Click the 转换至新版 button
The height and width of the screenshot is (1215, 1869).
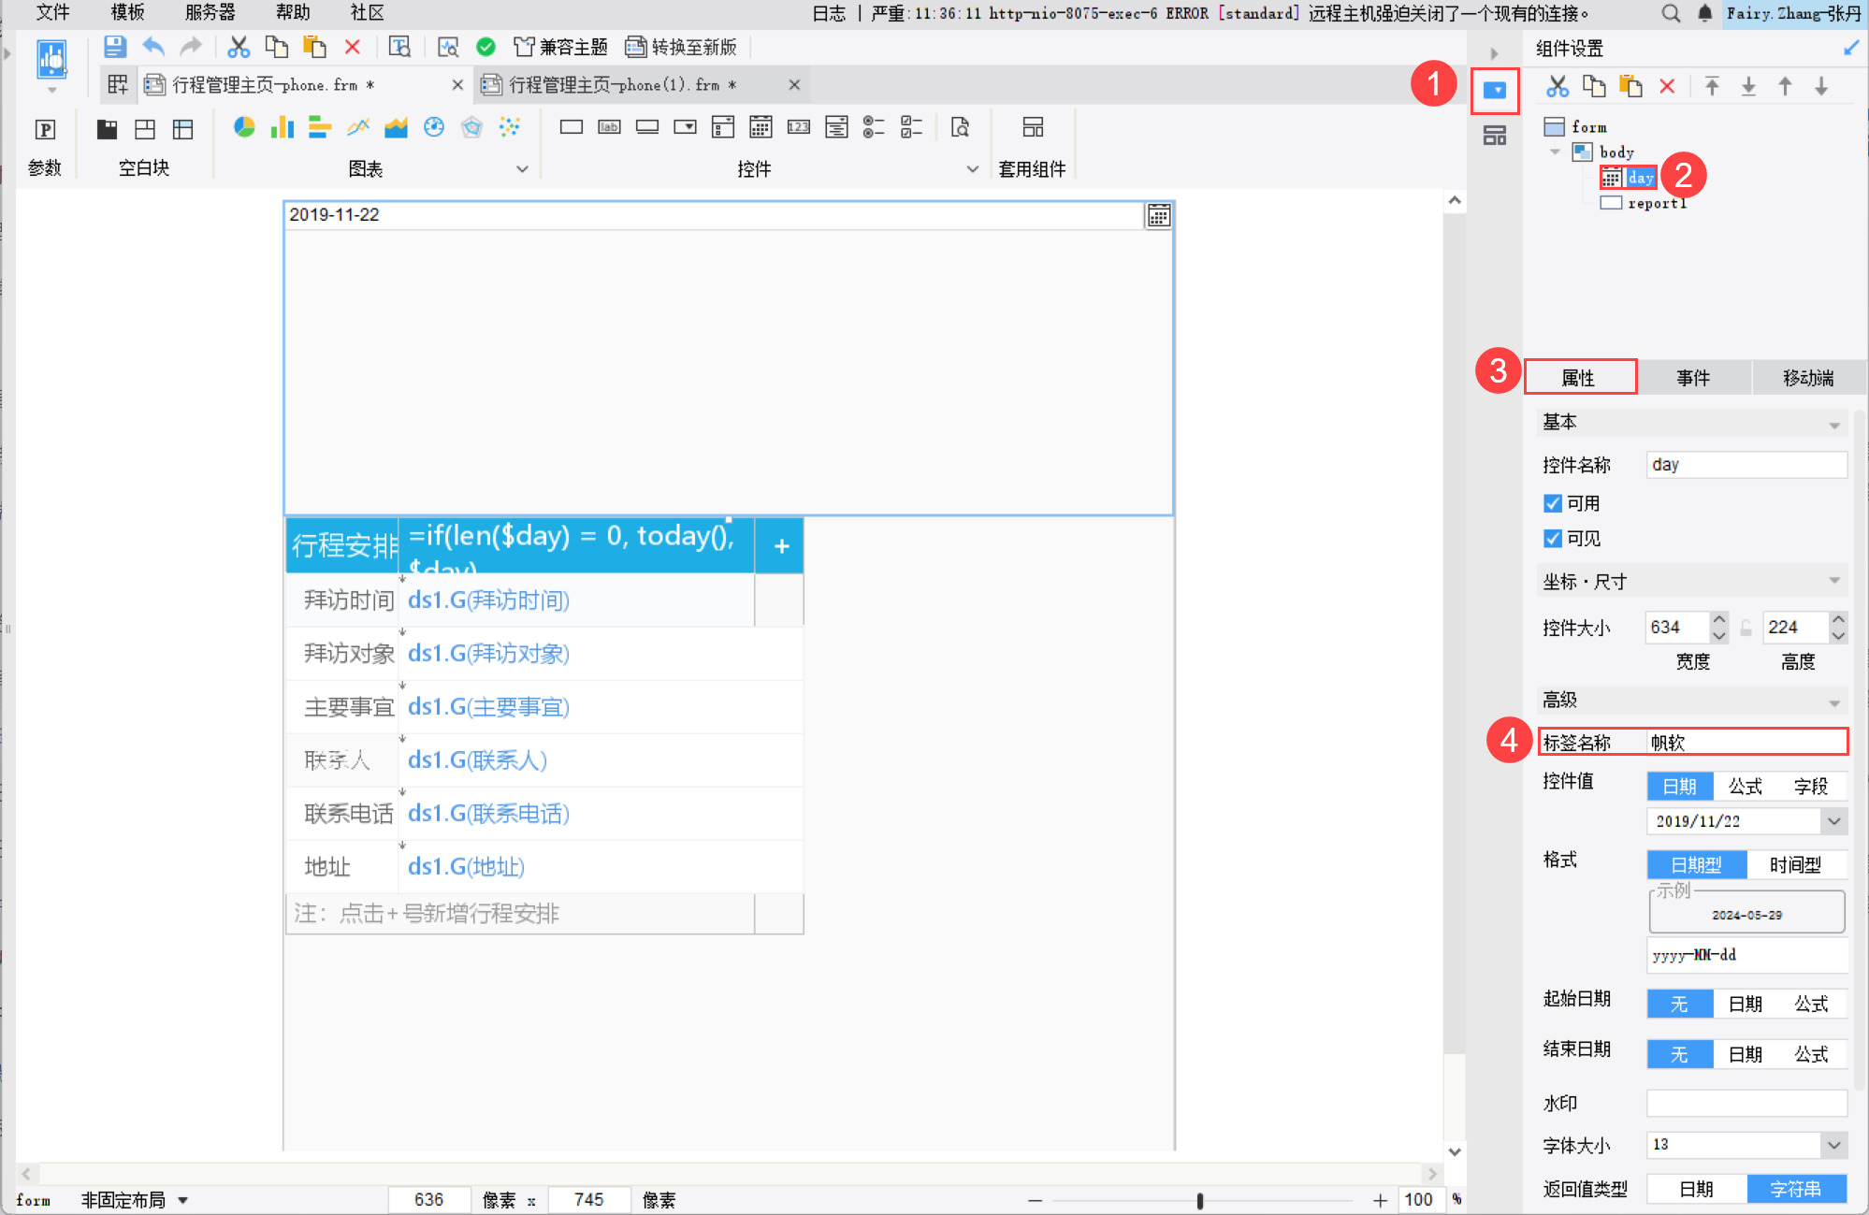click(681, 47)
